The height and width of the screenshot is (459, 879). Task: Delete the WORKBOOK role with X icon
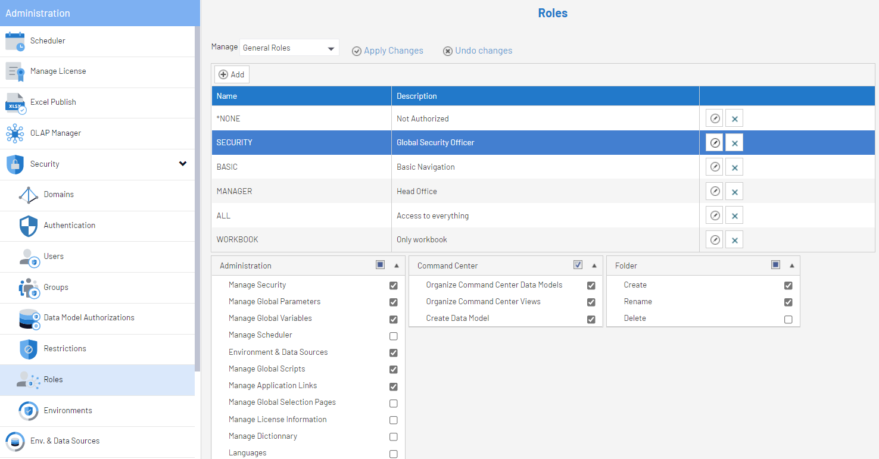coord(734,240)
